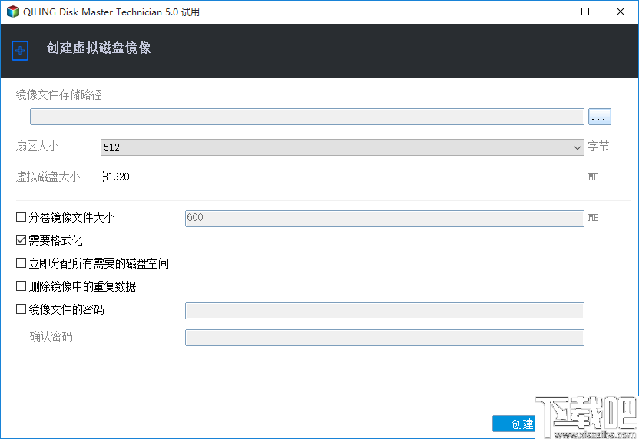The width and height of the screenshot is (639, 439).
Task: Uncheck the 需要格式化 checkbox
Action: (21, 240)
